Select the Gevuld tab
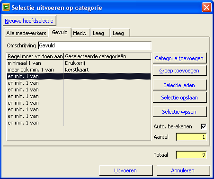 (x=60, y=32)
